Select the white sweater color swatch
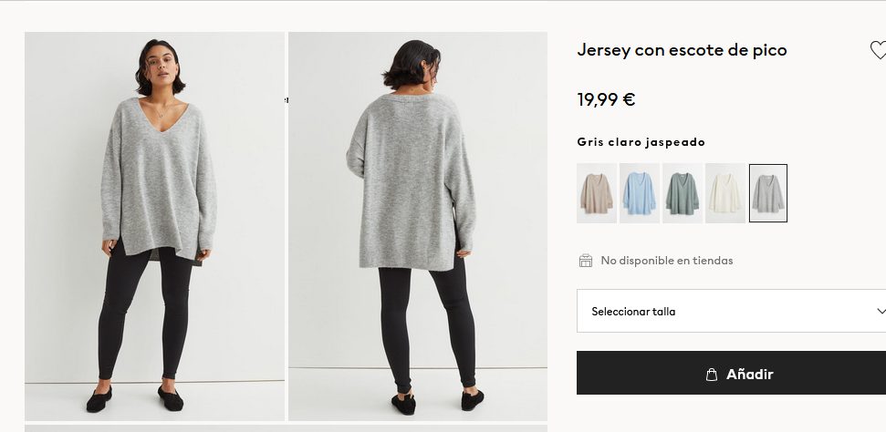The height and width of the screenshot is (432, 886). coord(725,193)
